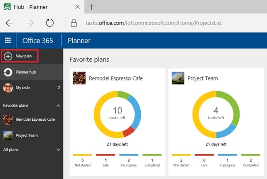Refresh the page with the reload icon
This screenshot has width=267, height=179.
[x=50, y=23]
